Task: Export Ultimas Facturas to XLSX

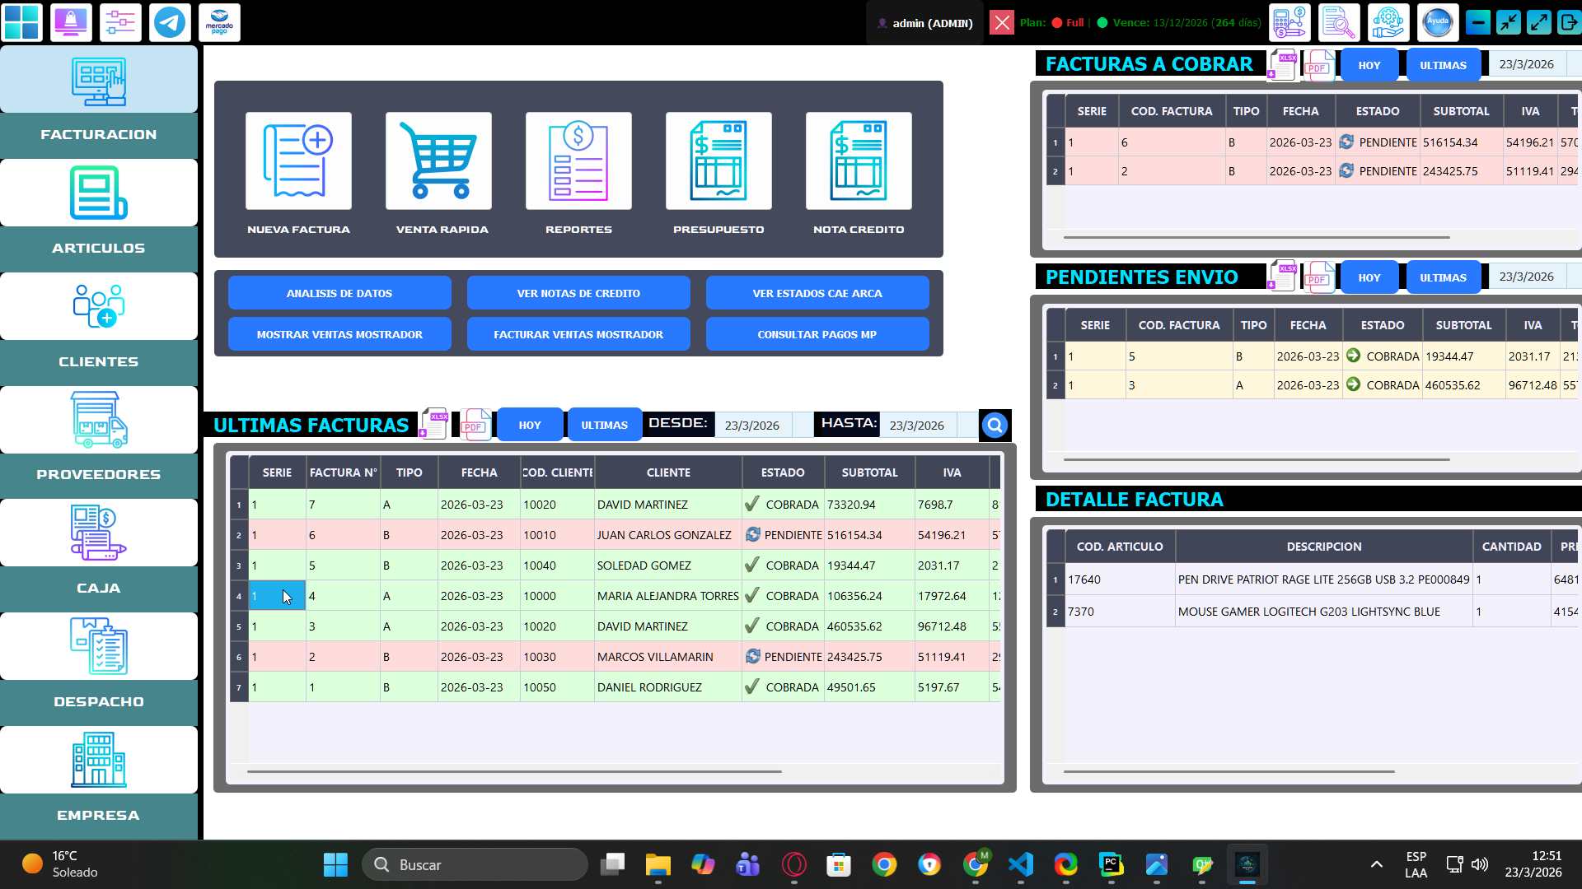Action: [x=434, y=424]
